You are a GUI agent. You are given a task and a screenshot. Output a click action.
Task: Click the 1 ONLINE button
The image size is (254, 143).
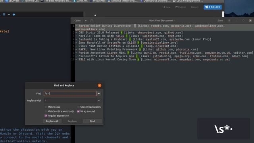pos(213,7)
